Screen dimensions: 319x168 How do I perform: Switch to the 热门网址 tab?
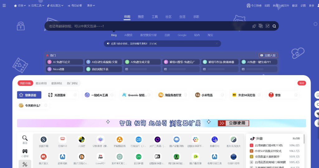point(72,83)
